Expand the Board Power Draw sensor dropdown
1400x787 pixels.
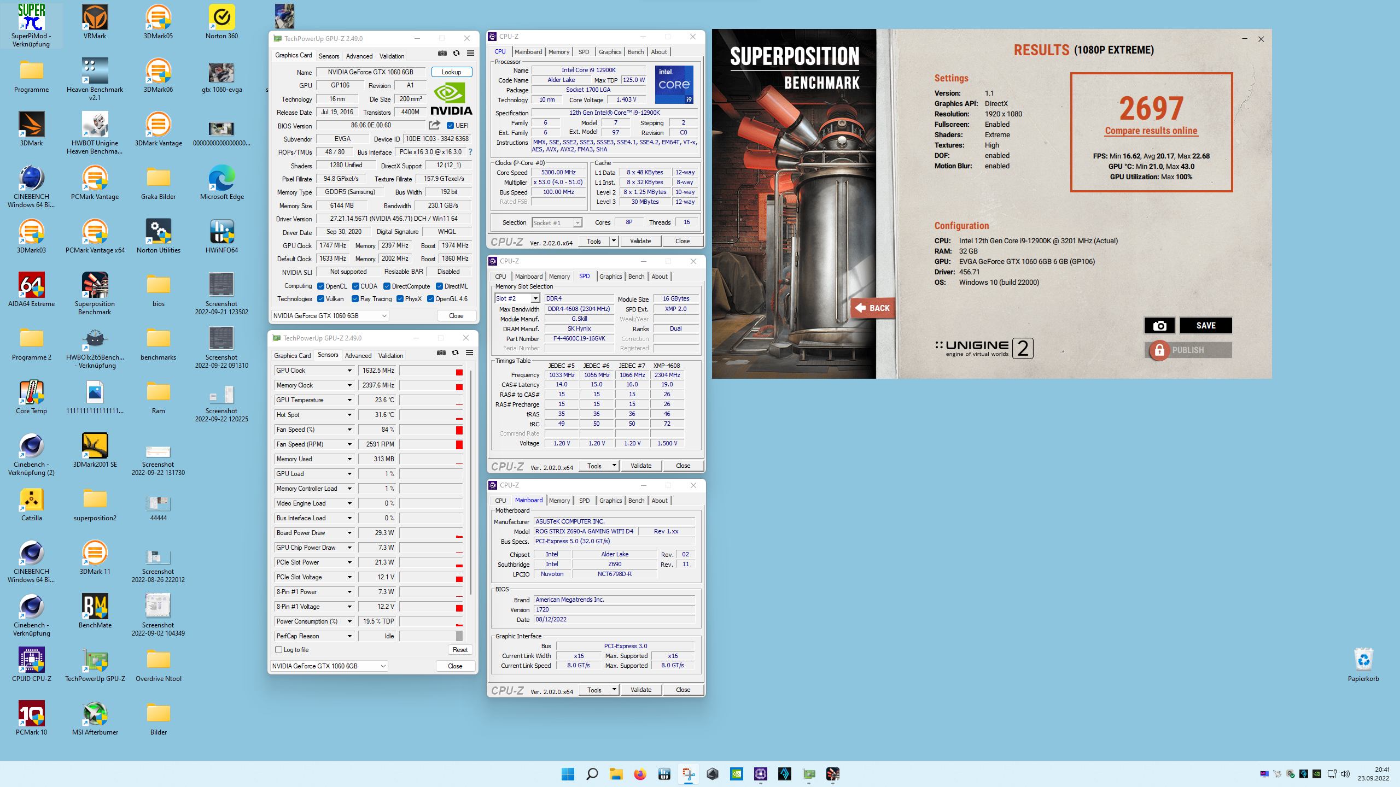point(350,533)
